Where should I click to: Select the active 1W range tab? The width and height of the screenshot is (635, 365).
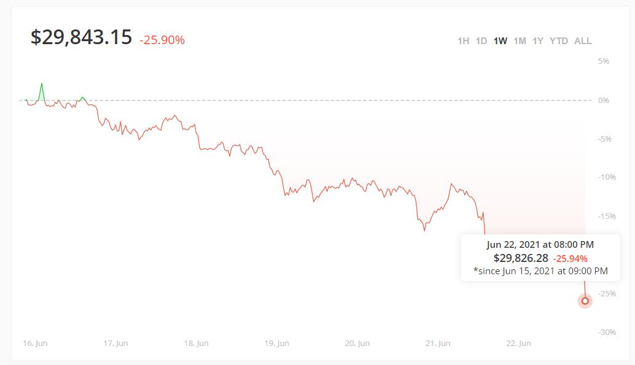[x=501, y=41]
